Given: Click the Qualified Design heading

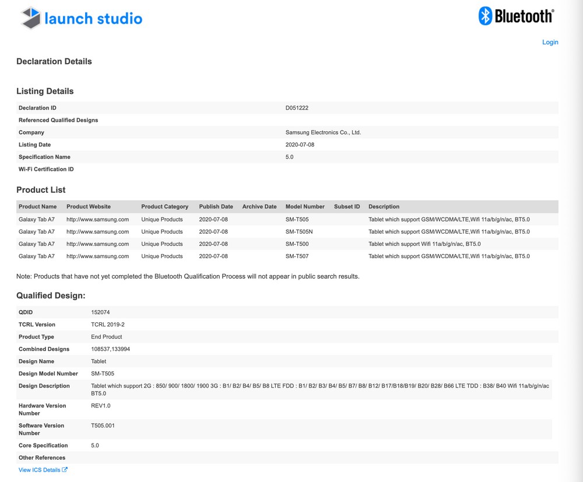Looking at the screenshot, I should coord(51,295).
